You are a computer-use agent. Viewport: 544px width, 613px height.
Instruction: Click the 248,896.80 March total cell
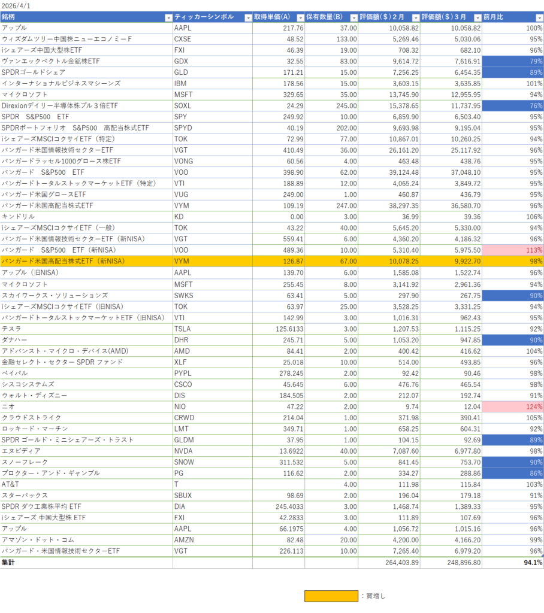(451, 562)
